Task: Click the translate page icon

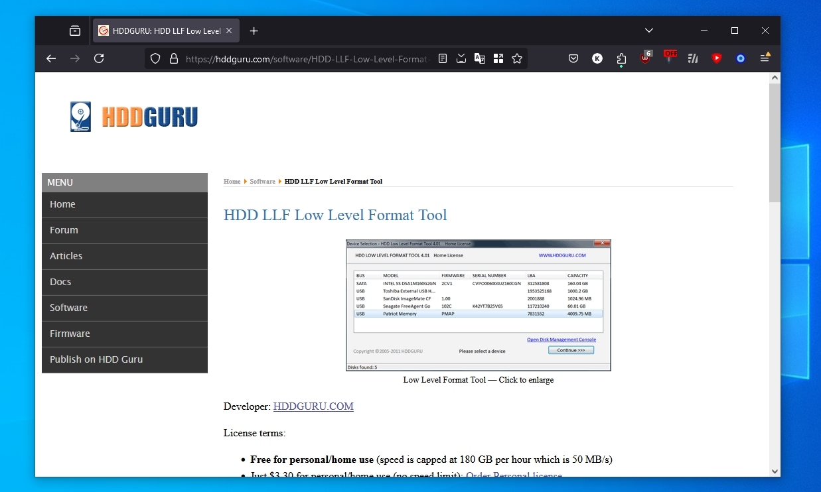Action: pyautogui.click(x=480, y=58)
